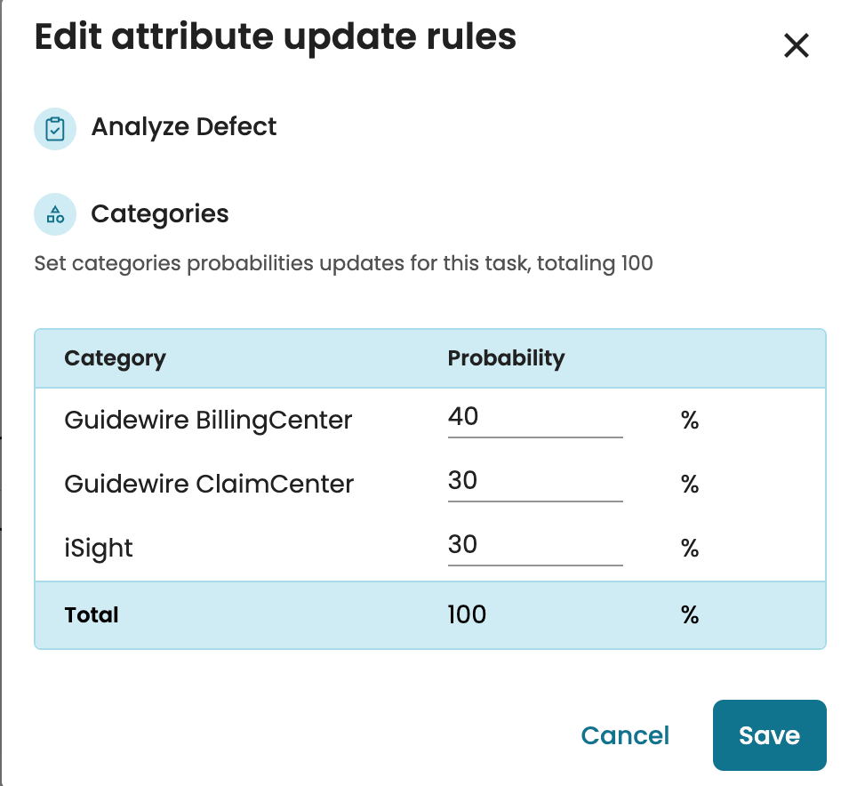
Task: Click the Analyze Defect clipboard icon
Action: point(55,129)
